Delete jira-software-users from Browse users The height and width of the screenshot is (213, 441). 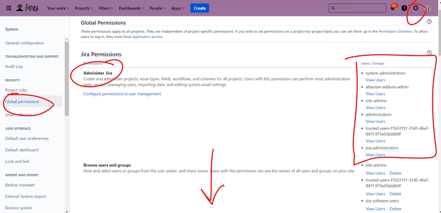396,209
